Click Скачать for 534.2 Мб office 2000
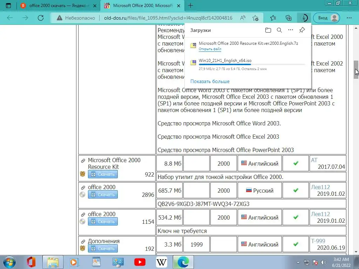The image size is (359, 269). point(103,222)
